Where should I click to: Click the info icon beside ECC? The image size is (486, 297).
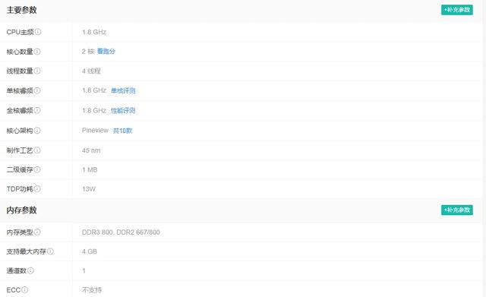[25, 289]
